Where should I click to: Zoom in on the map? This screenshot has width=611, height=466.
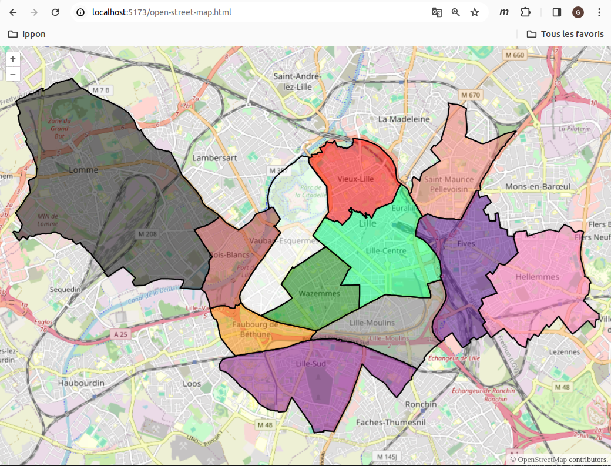[12, 59]
